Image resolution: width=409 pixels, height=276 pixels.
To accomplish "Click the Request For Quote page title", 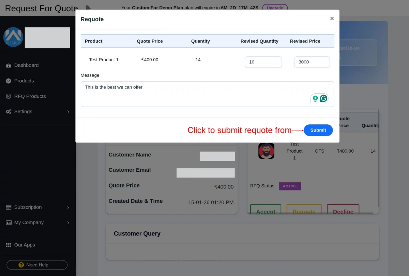I will click(x=41, y=8).
